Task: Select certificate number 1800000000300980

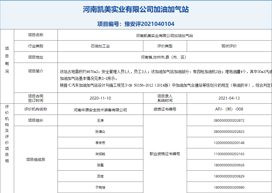Action: point(229,187)
